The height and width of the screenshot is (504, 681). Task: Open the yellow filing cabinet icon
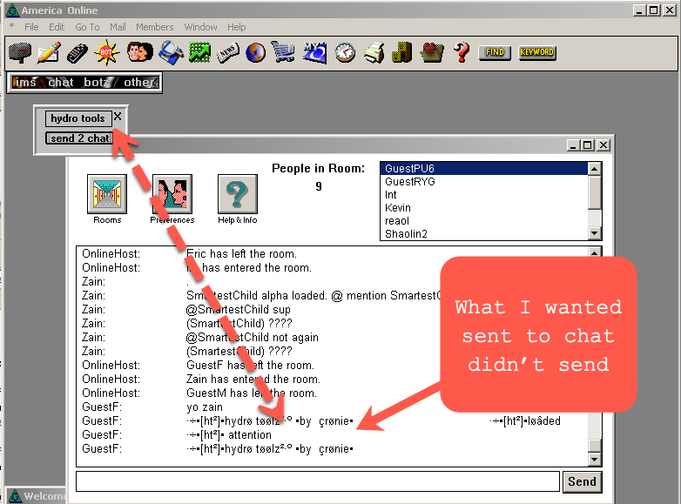coord(401,52)
